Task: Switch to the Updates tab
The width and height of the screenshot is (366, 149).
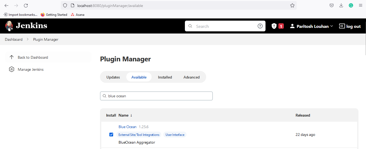Action: point(113,77)
